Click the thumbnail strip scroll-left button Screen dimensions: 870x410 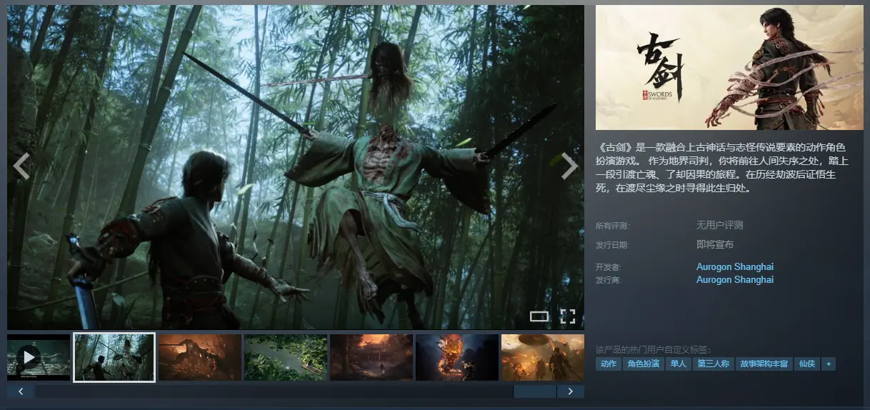click(x=21, y=391)
